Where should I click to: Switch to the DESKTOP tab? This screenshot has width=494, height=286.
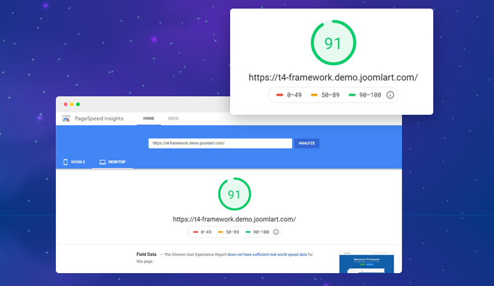click(112, 162)
